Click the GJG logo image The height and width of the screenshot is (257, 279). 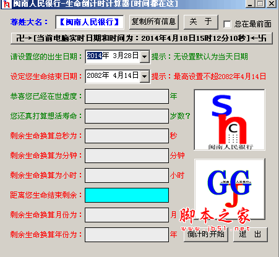(x=230, y=189)
